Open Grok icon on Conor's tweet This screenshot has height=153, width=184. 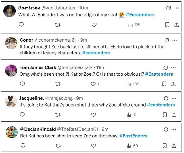pyautogui.click(x=167, y=40)
